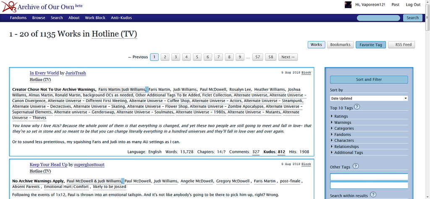Select the Bookmarks button
Viewport: 430px width, 199px height.
[340, 45]
